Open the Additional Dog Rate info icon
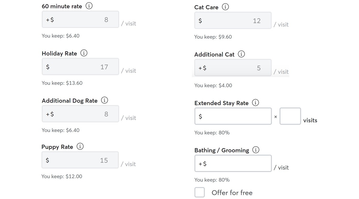This screenshot has width=359, height=199. [x=104, y=100]
